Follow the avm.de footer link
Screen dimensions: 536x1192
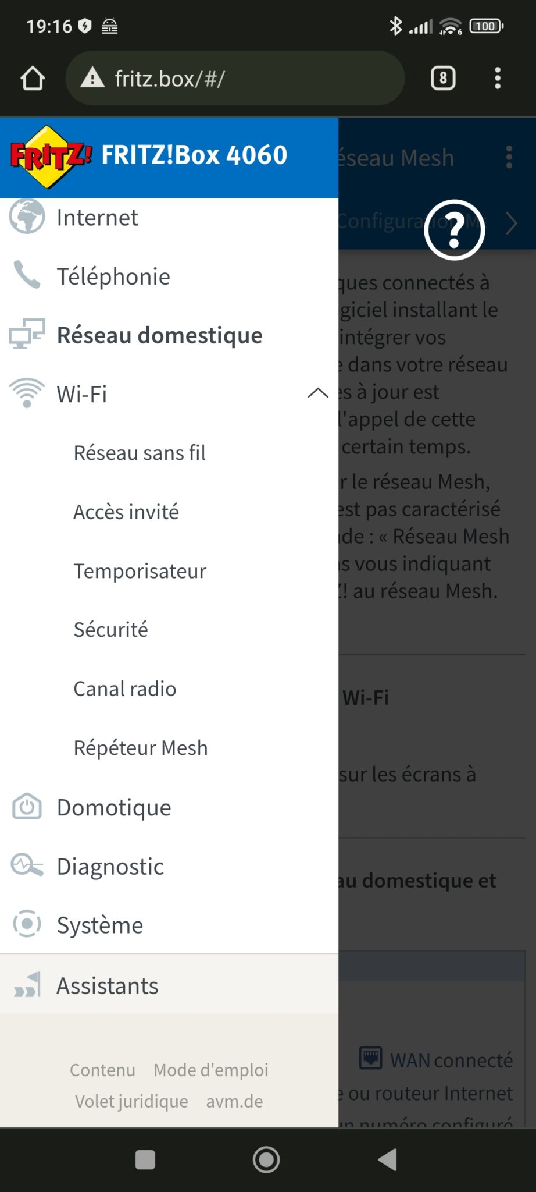pos(234,1101)
